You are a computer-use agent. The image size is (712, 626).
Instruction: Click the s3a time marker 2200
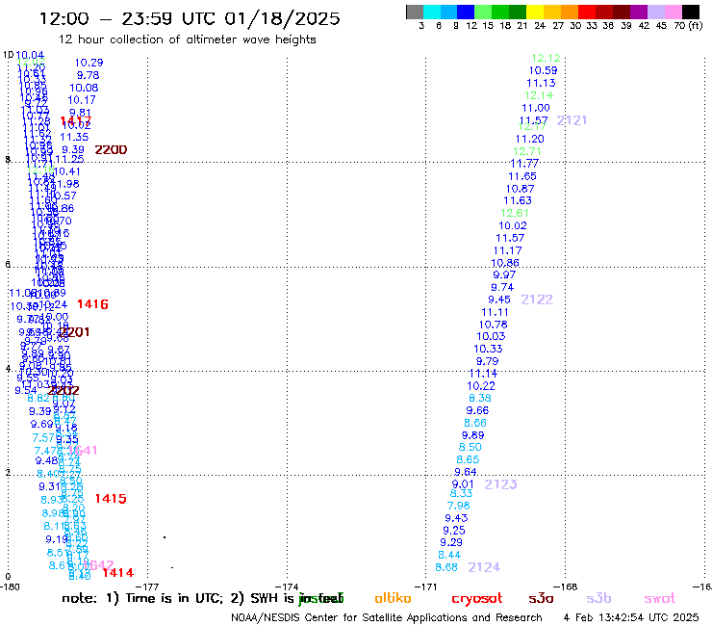111,149
